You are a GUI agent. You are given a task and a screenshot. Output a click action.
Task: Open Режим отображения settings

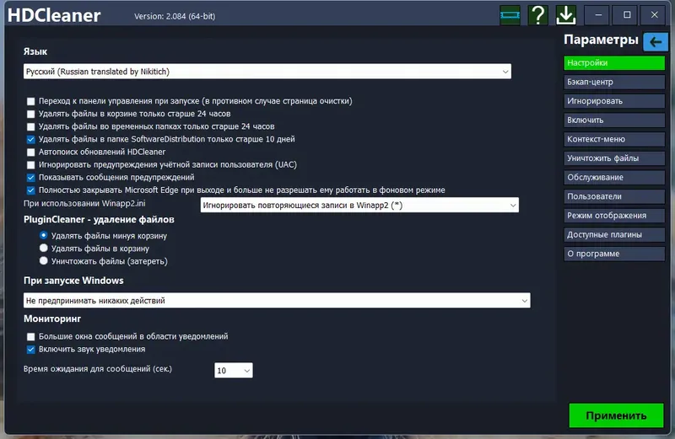[614, 216]
